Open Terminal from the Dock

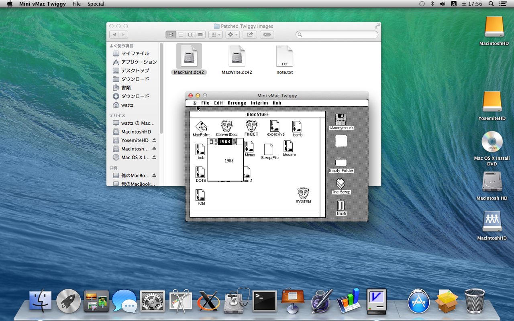[264, 301]
